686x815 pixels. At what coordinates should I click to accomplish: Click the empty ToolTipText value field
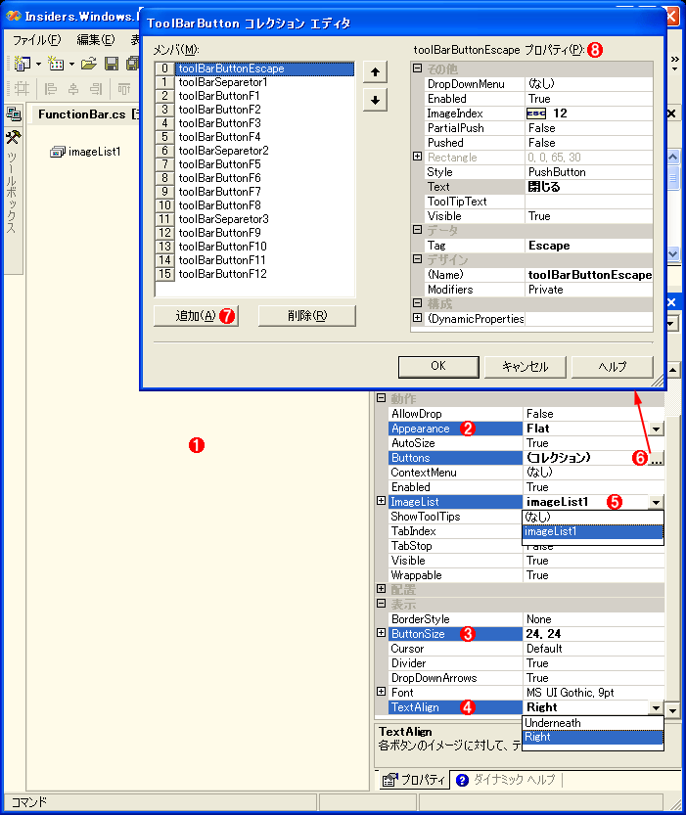589,202
